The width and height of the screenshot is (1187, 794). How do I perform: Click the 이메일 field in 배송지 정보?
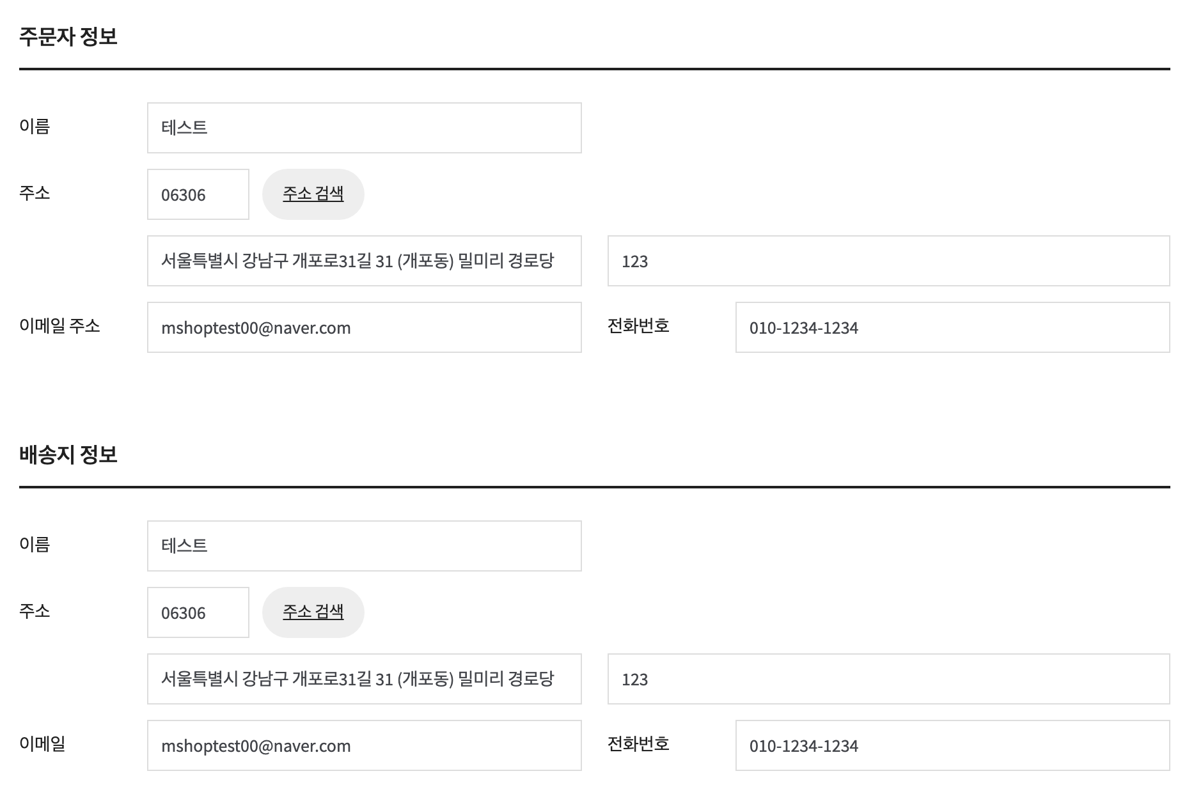pos(364,745)
